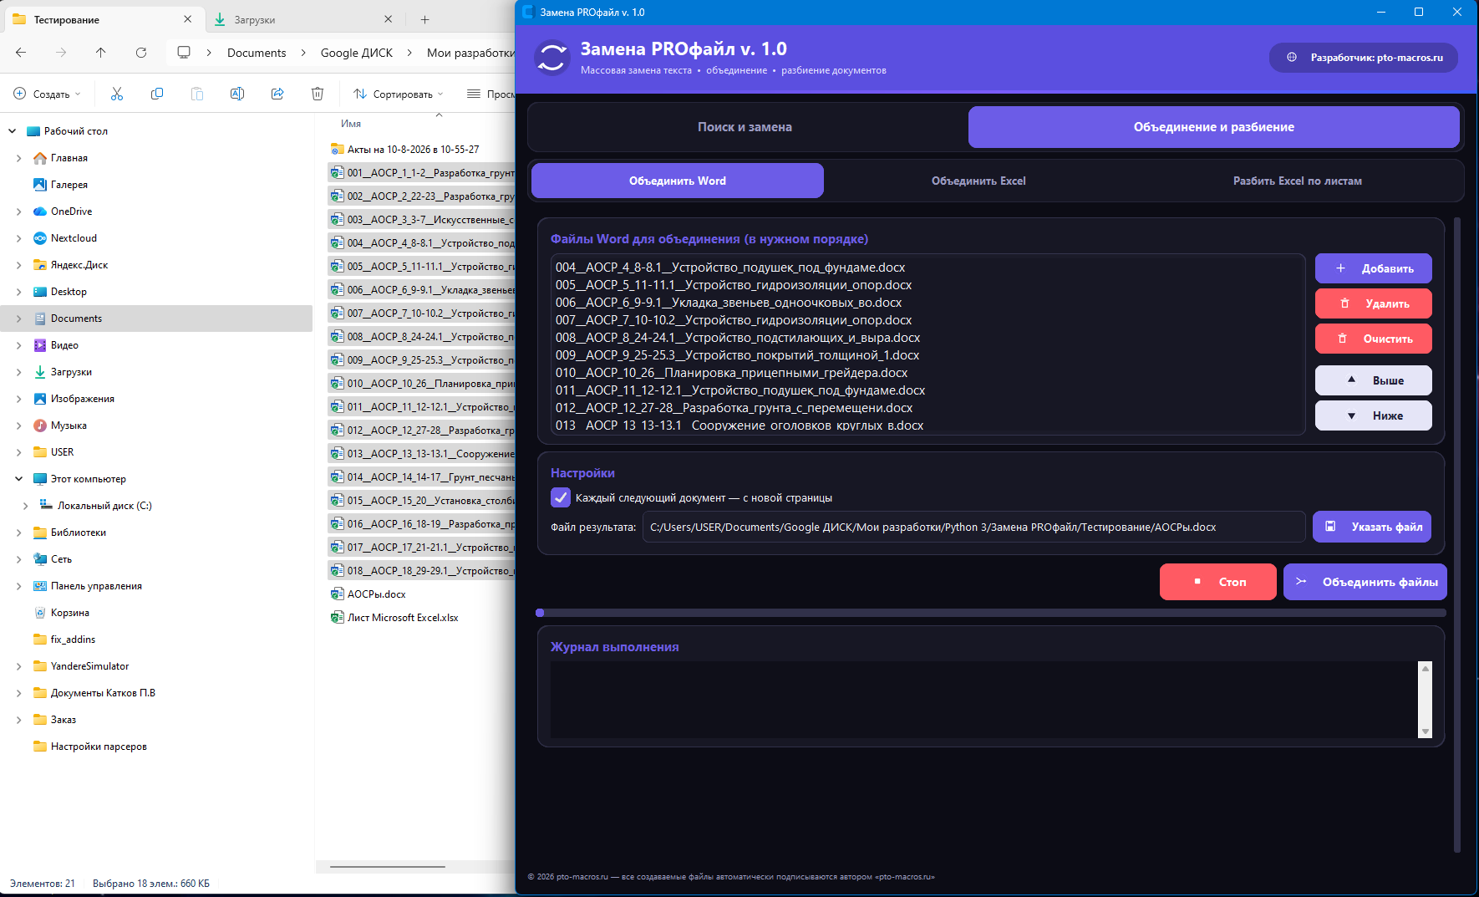Switch to the Поиск и замена tab
The image size is (1479, 897).
click(745, 127)
